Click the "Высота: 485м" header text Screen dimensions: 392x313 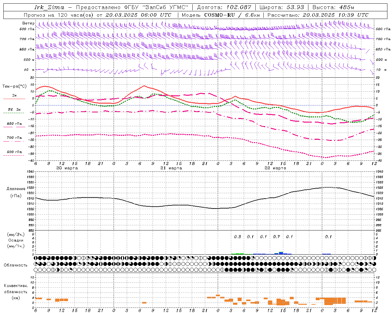coord(333,7)
